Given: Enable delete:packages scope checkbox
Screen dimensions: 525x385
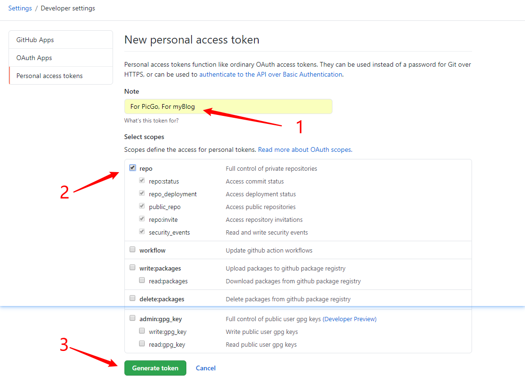Looking at the screenshot, I should coord(132,298).
